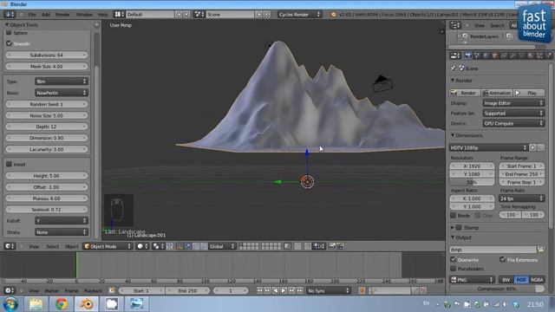Add a render preset with plus icon

[x=532, y=147]
